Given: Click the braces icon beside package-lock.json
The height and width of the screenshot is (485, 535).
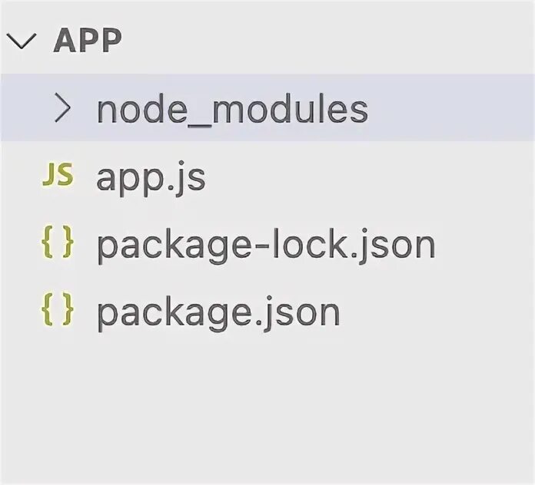Looking at the screenshot, I should [x=58, y=244].
